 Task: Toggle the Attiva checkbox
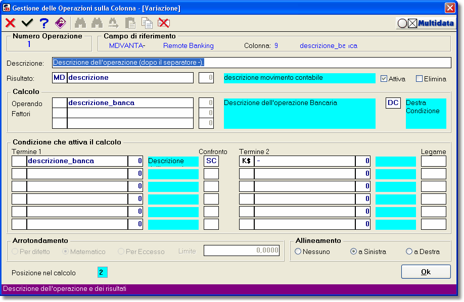[x=384, y=79]
